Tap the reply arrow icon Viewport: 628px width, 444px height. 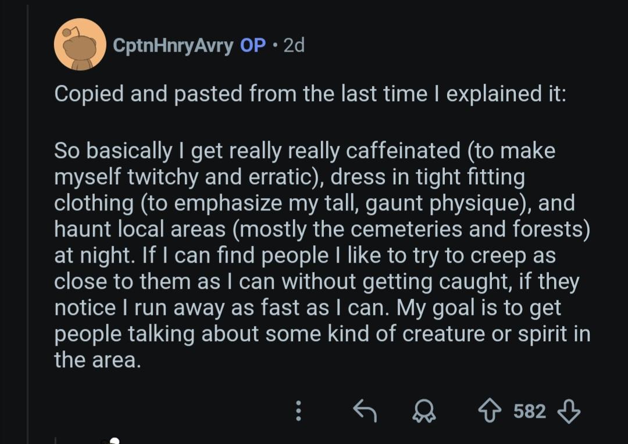[x=365, y=411]
